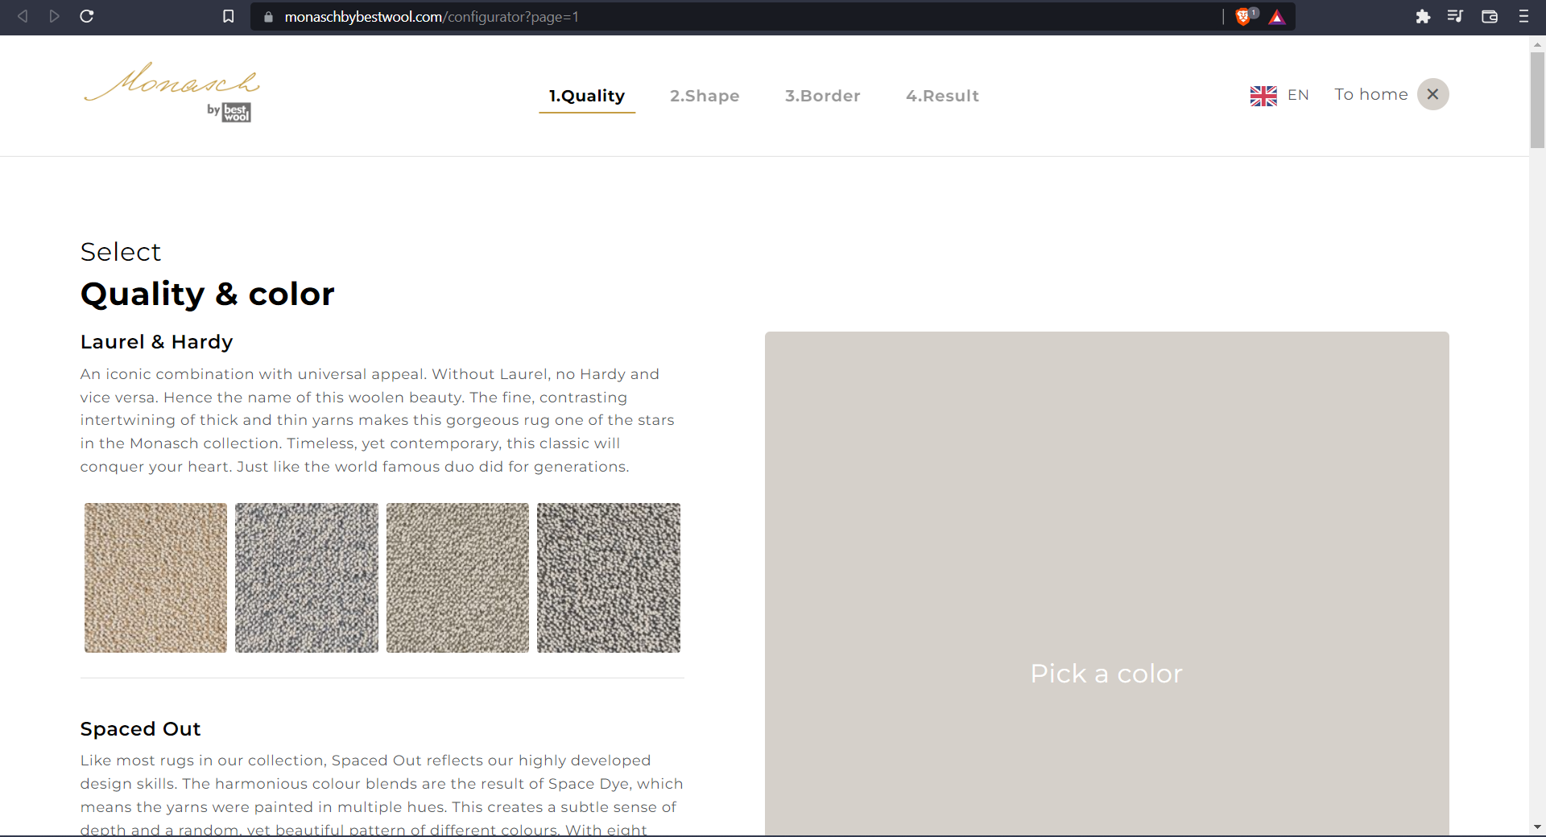Screen dimensions: 1546x837
Task: Open the 3.Border configurator step
Action: tap(822, 95)
